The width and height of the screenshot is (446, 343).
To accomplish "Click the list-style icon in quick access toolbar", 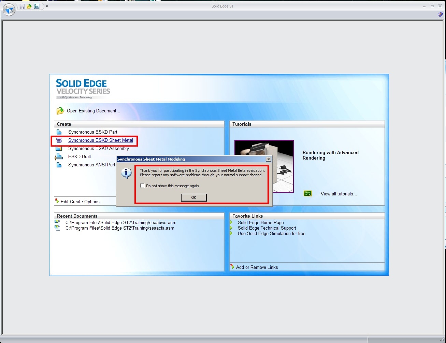I will [37, 6].
